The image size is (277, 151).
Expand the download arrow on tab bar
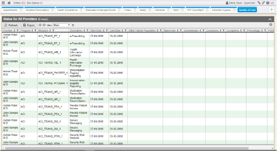(x=271, y=10)
